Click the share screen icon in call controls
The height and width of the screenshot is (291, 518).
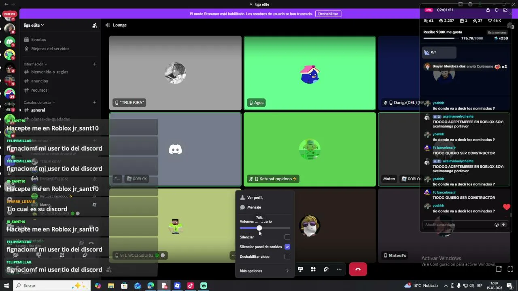click(x=300, y=269)
